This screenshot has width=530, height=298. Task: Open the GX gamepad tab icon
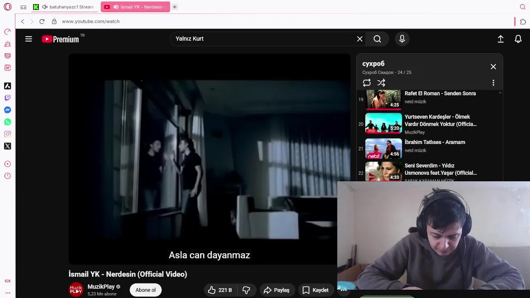coord(23,7)
